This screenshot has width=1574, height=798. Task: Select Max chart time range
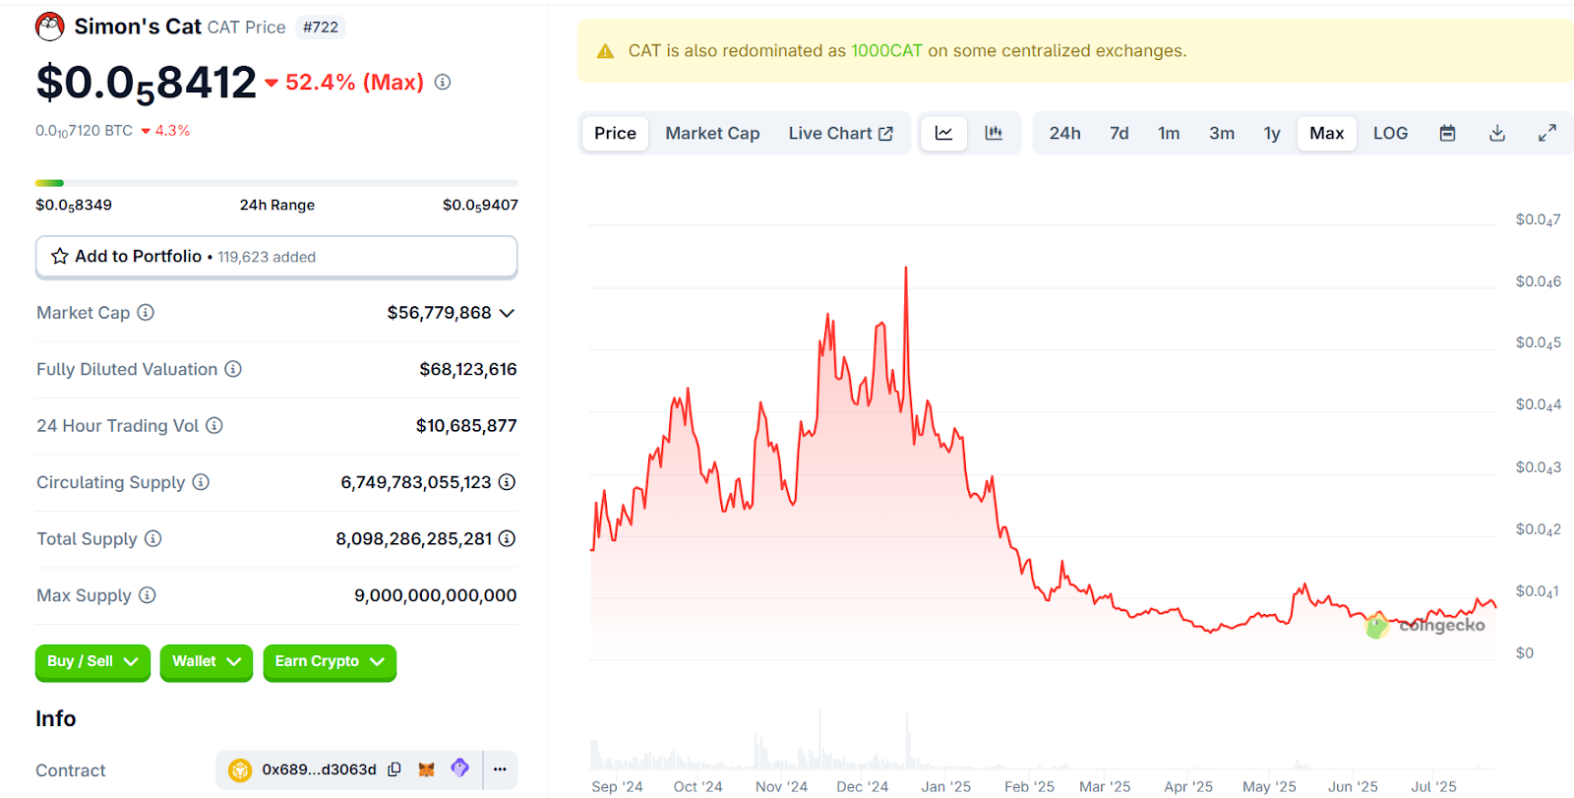tap(1326, 133)
